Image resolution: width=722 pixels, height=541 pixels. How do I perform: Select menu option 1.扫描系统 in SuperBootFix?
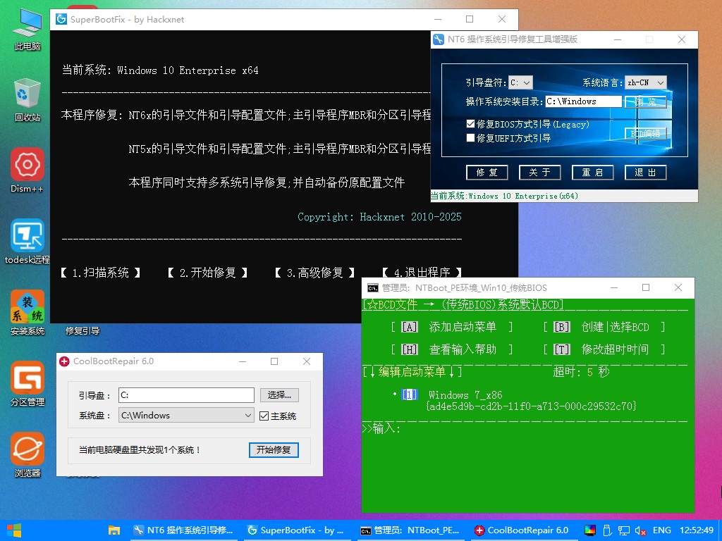point(100,273)
